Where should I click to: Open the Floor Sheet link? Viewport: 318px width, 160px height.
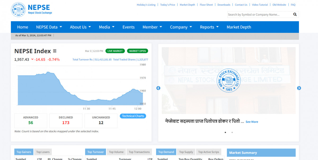206,5
